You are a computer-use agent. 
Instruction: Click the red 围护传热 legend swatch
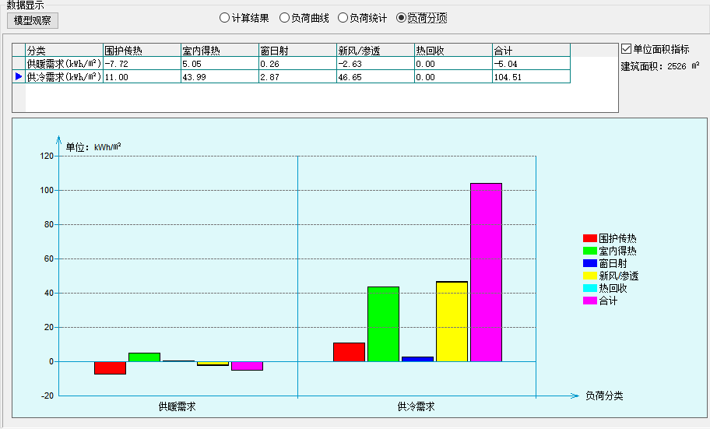589,238
